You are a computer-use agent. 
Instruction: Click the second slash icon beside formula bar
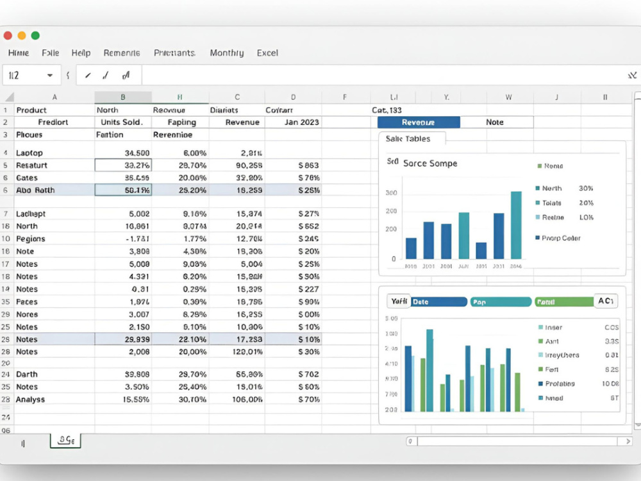[106, 75]
